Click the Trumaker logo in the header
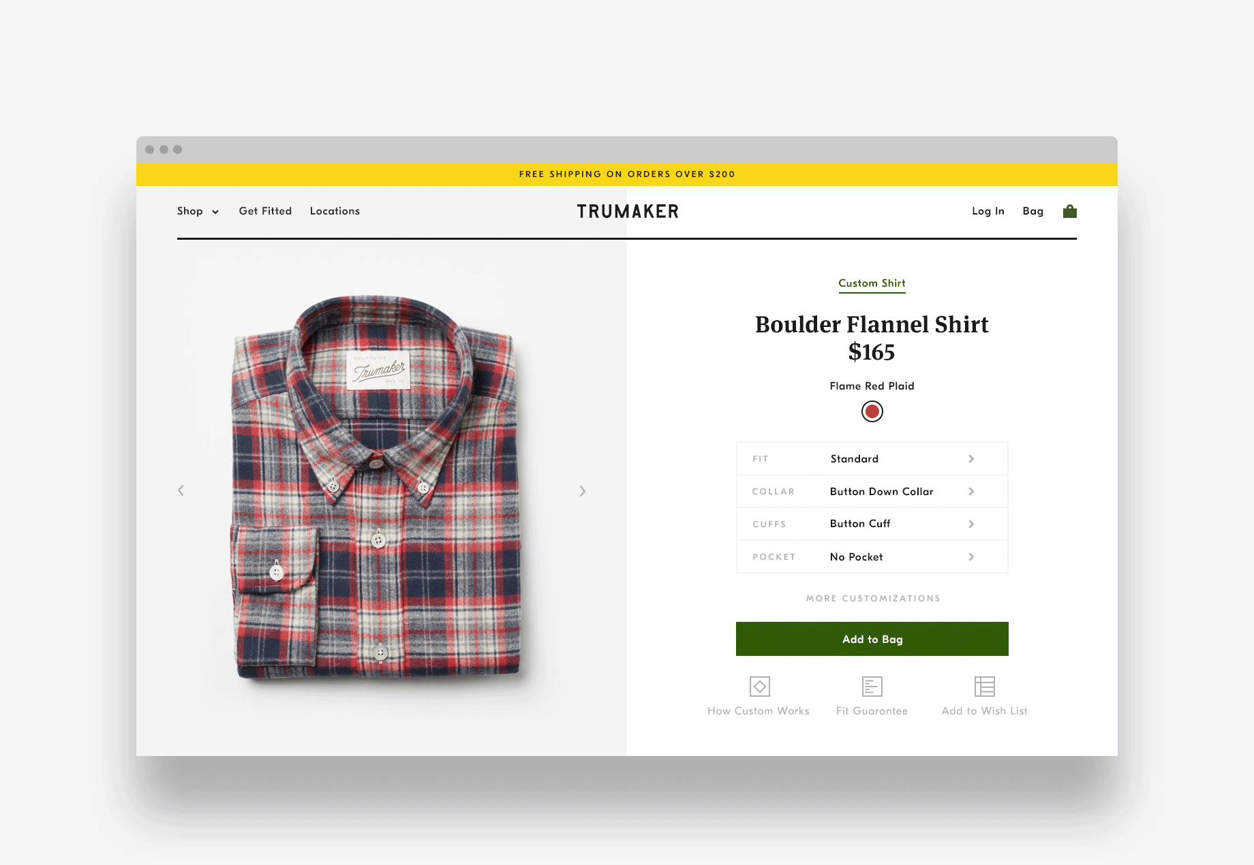 click(628, 212)
